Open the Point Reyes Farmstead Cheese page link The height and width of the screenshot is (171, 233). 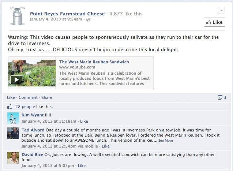(68, 14)
